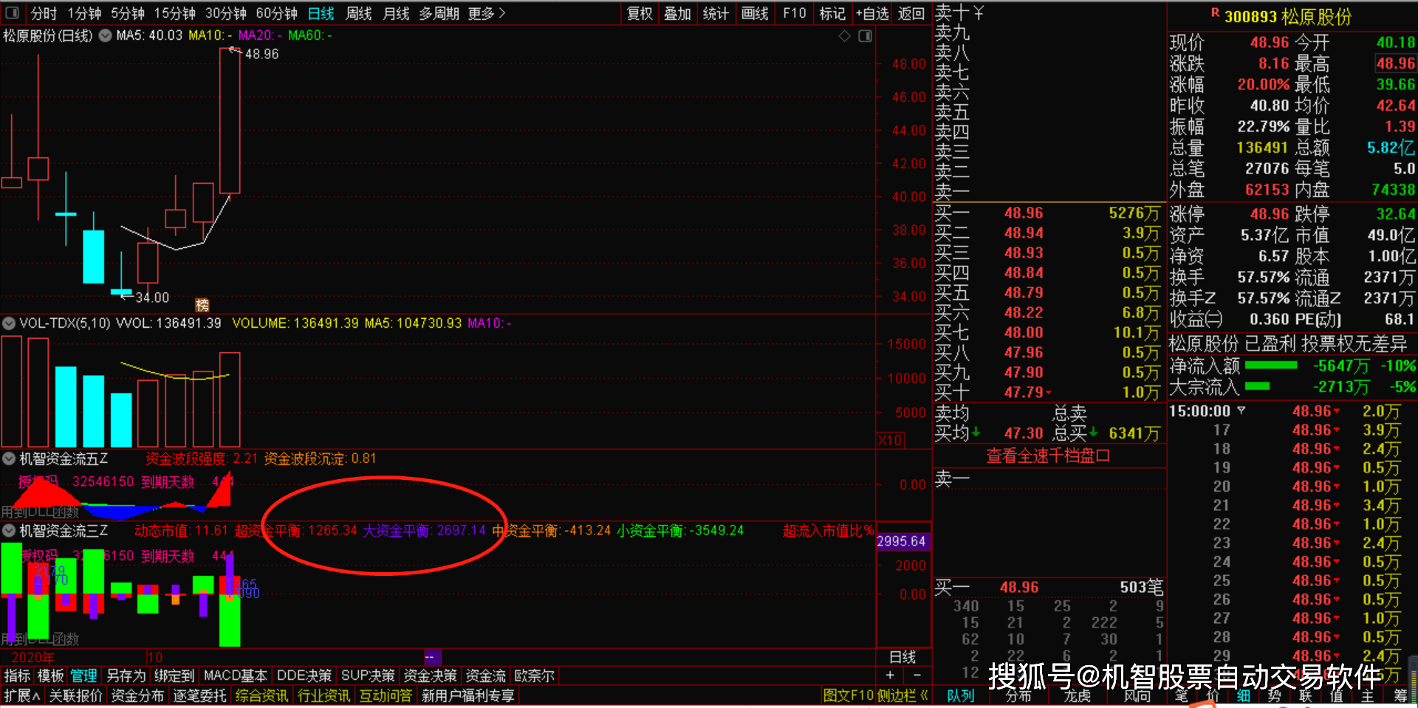Apply the SUP决策 template
The image size is (1418, 708).
(x=368, y=676)
